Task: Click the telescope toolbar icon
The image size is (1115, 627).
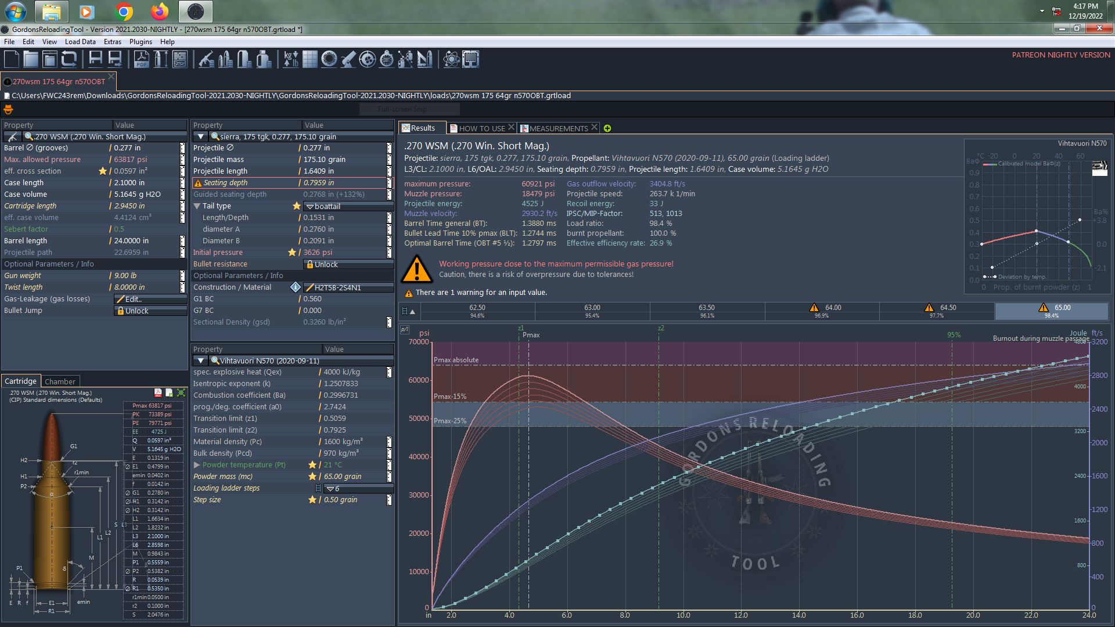Action: [348, 59]
